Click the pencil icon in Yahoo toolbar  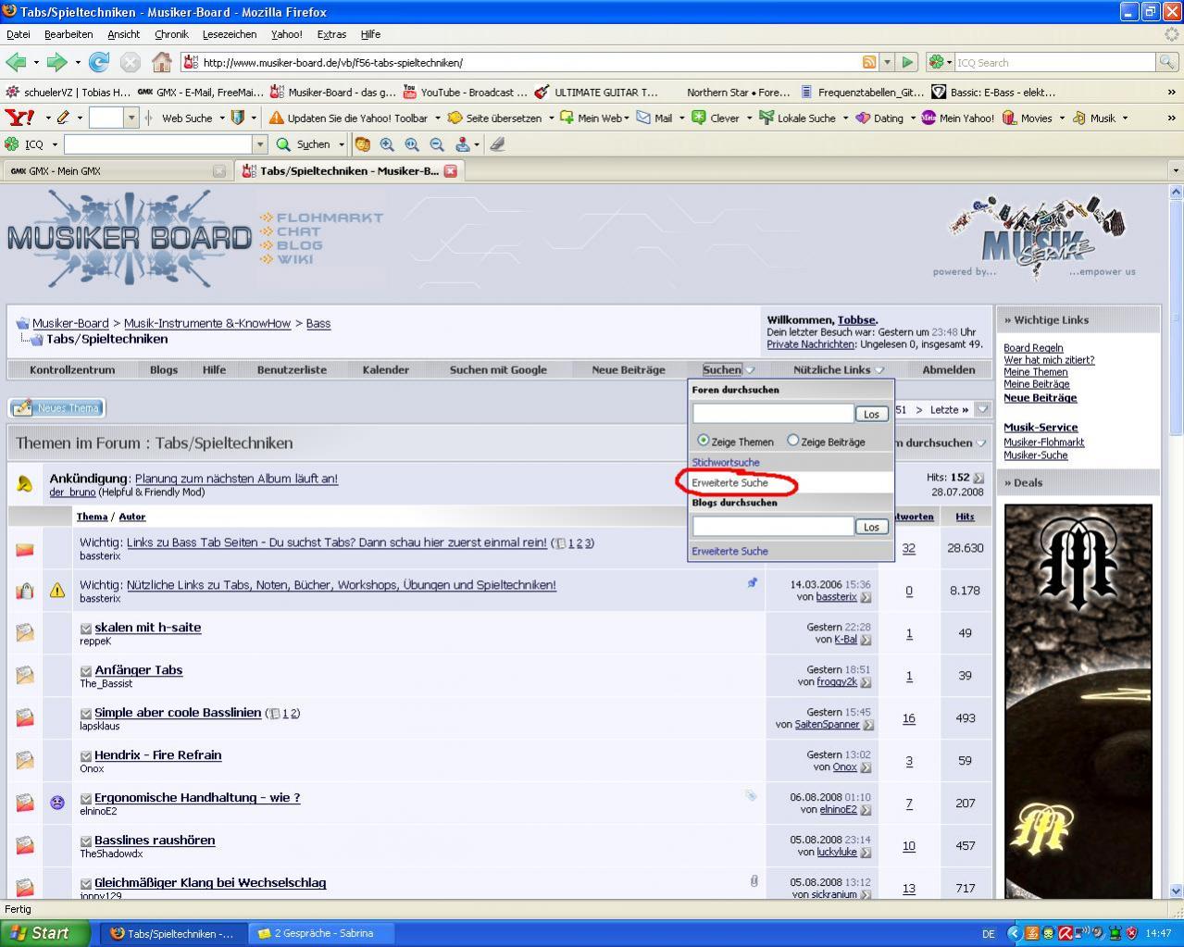[x=63, y=118]
